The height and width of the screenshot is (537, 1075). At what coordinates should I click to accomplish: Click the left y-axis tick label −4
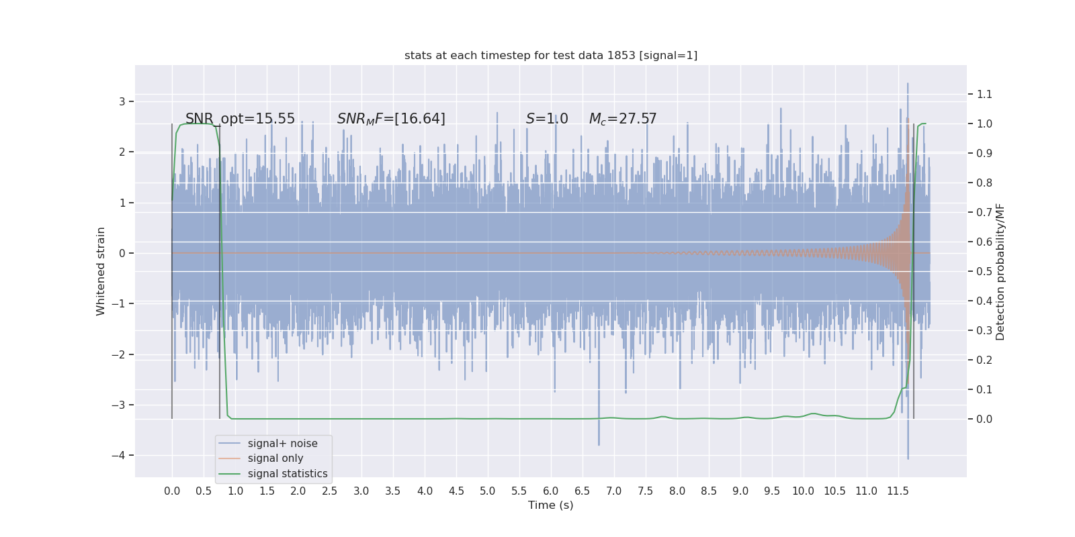click(x=118, y=455)
